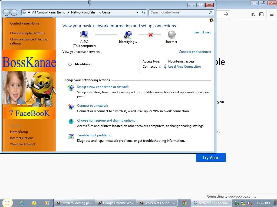Open Control Panel Home link
This screenshot has width=277, height=207.
[25, 23]
